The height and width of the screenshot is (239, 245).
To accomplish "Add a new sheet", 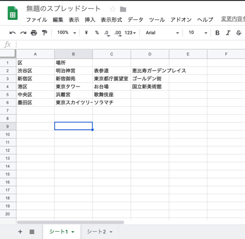I will click(20, 231).
